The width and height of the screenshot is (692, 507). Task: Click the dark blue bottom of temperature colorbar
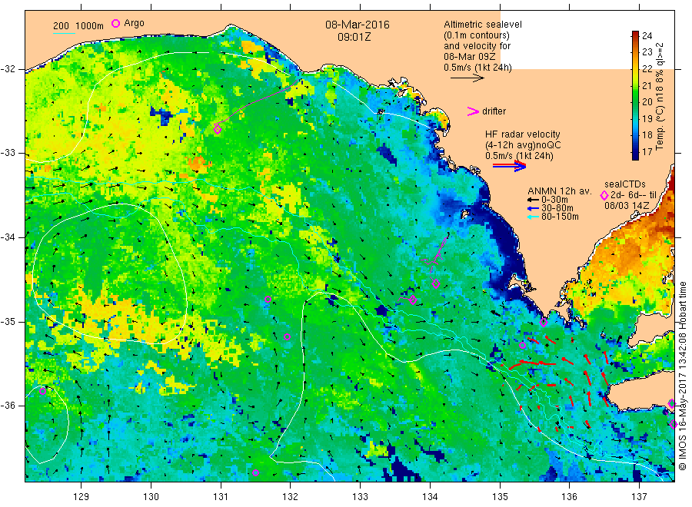tap(635, 155)
